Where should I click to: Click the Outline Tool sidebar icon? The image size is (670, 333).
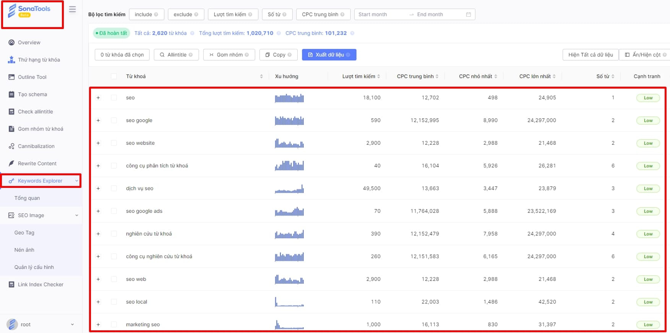[x=11, y=77]
